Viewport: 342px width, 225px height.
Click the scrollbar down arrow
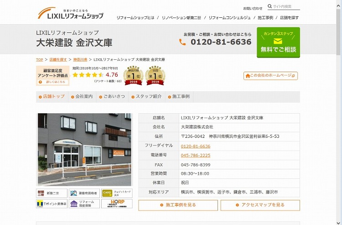click(x=338, y=222)
